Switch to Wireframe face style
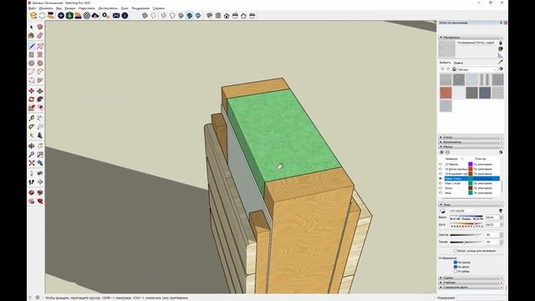 coord(164,16)
